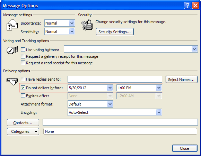This screenshot has width=201, height=156.
Task: Expand the delivery date 5/30/2012 picker
Action: click(x=110, y=88)
